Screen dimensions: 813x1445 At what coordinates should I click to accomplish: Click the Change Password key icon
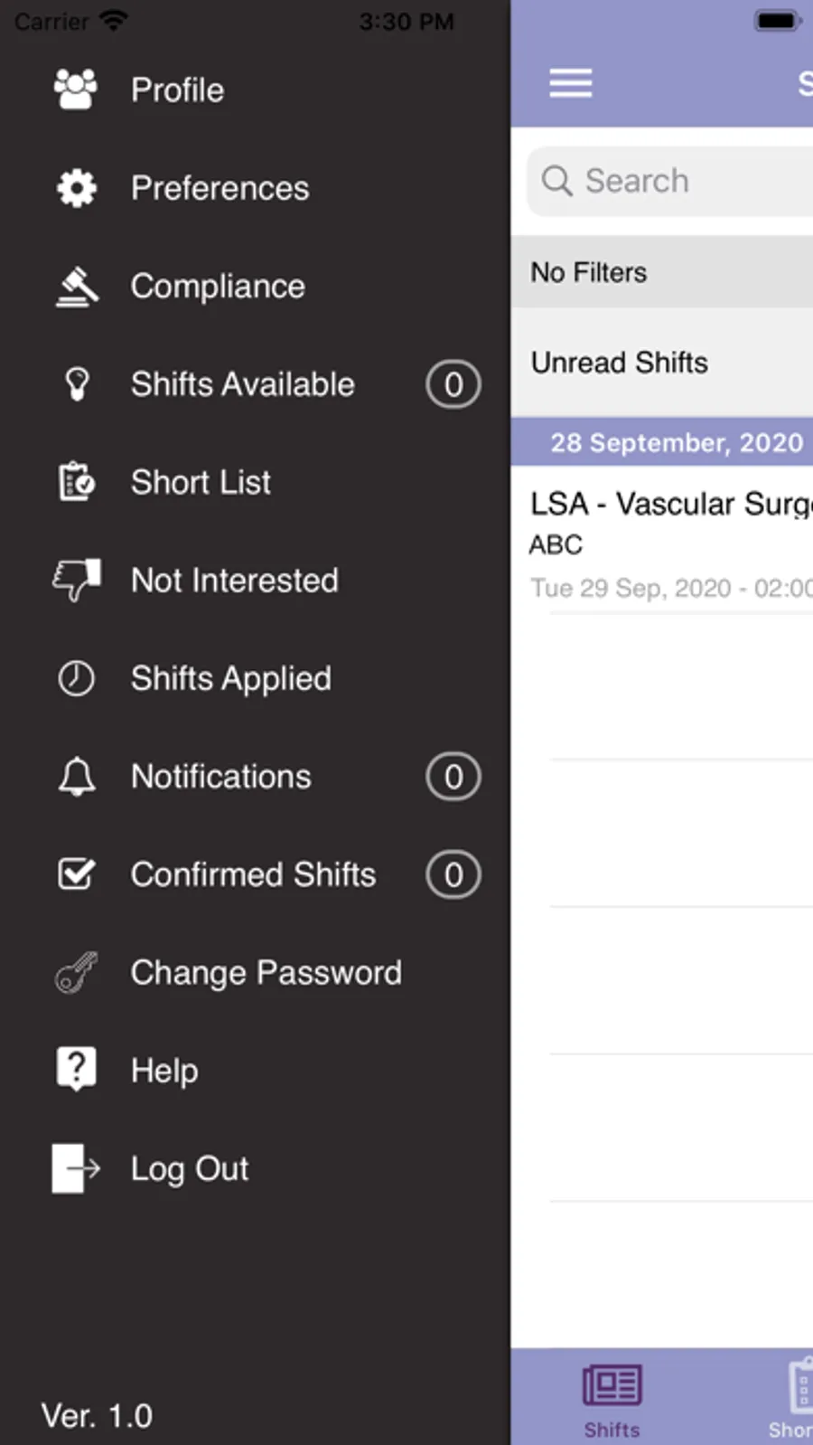coord(76,973)
